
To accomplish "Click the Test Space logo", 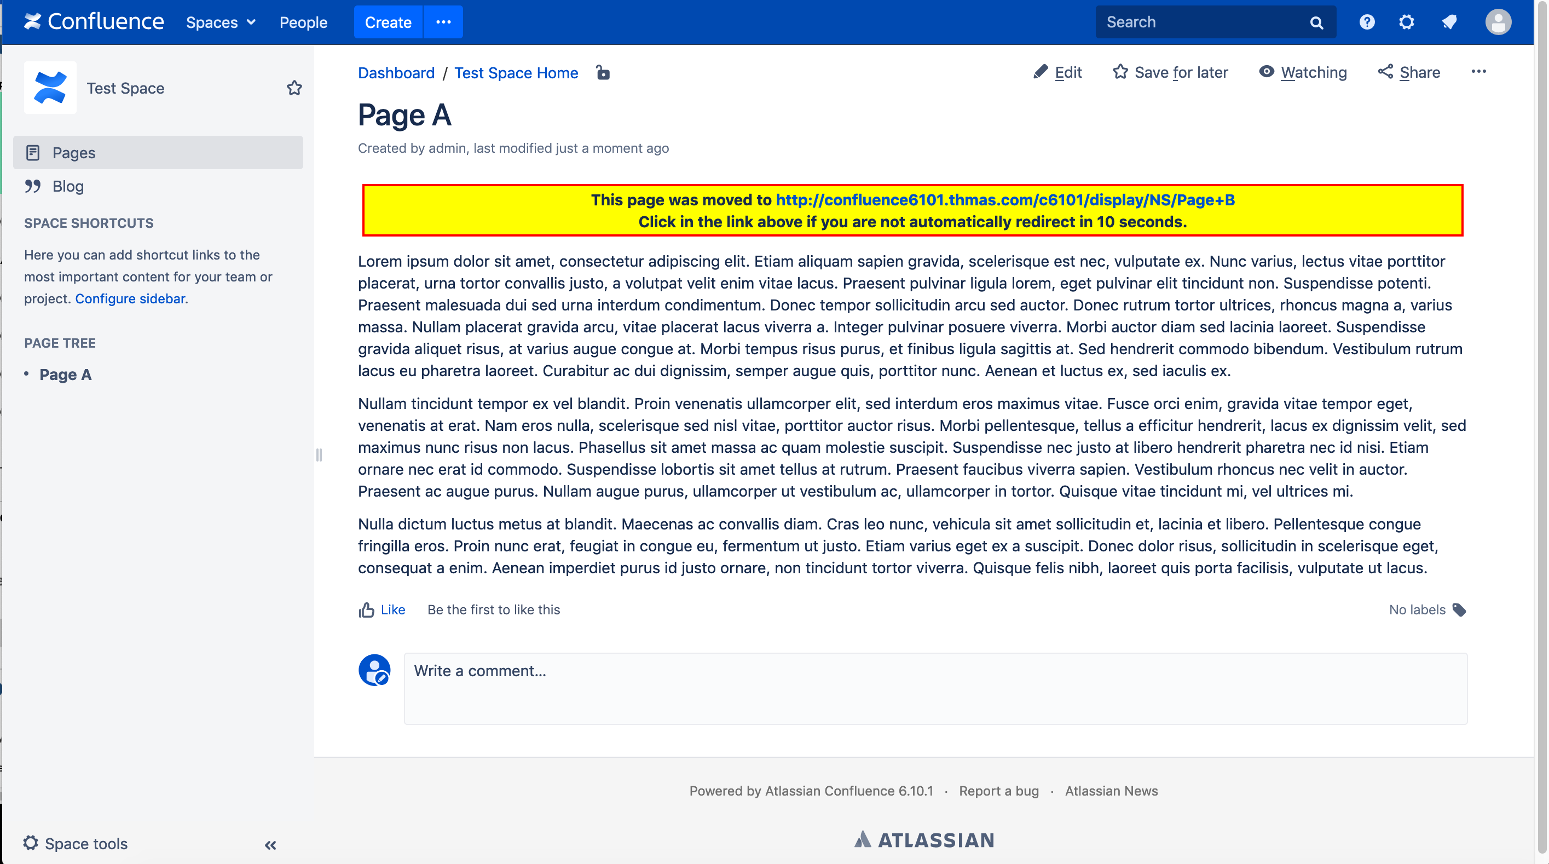I will click(x=50, y=88).
